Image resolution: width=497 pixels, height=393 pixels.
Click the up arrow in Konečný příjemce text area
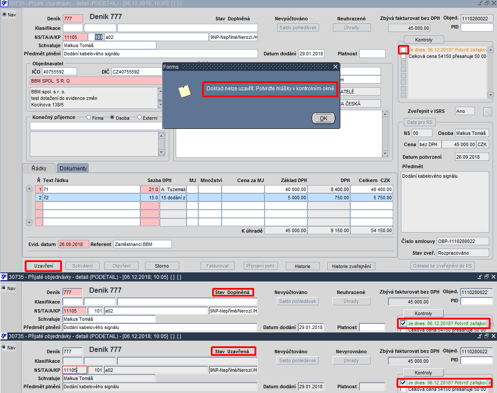[x=161, y=135]
